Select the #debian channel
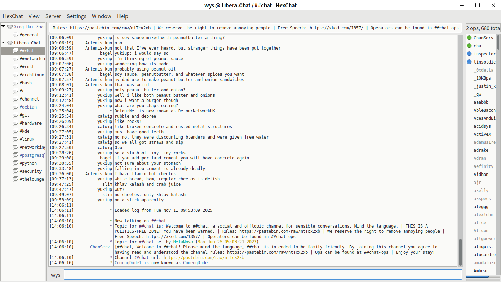This screenshot has height=282, width=501. tap(28, 107)
